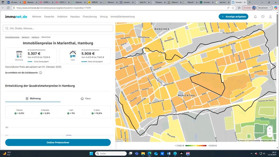The width and height of the screenshot is (279, 157).
Task: Zoom in on the map
Action: [270, 129]
